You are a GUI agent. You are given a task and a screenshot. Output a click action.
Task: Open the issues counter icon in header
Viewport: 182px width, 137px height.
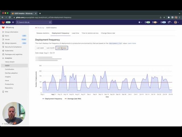[x=147, y=22]
